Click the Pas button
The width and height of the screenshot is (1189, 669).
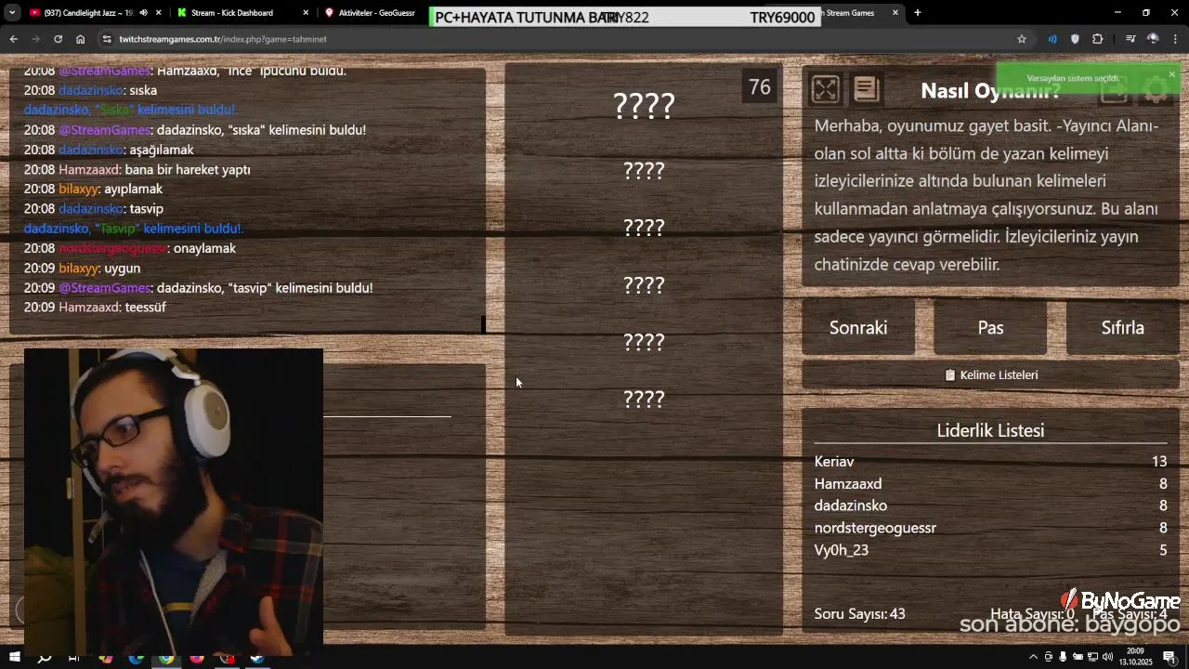pos(990,327)
